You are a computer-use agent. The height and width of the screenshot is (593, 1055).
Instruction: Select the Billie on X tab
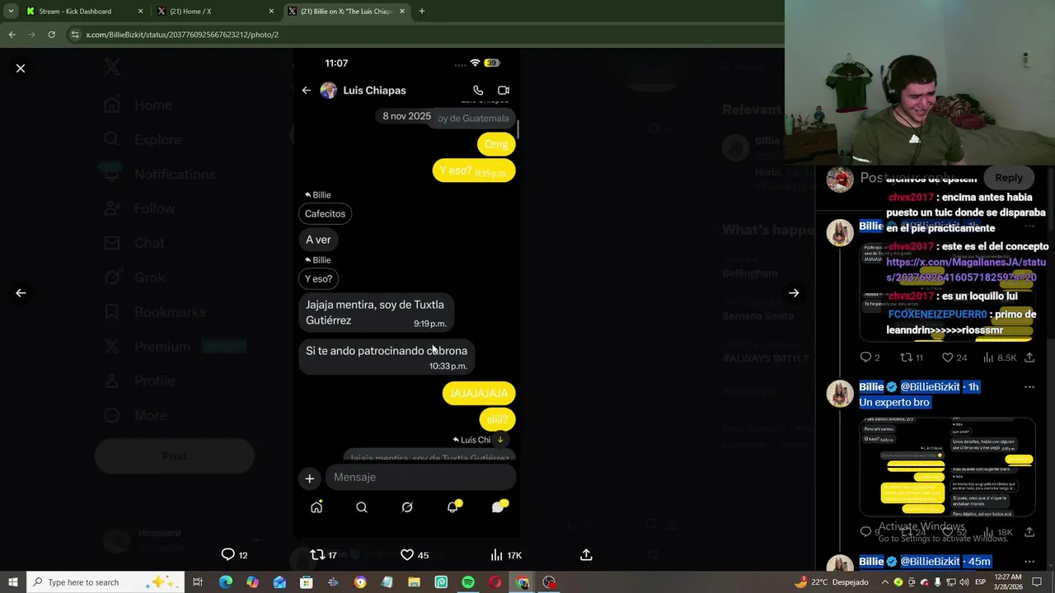pos(346,12)
